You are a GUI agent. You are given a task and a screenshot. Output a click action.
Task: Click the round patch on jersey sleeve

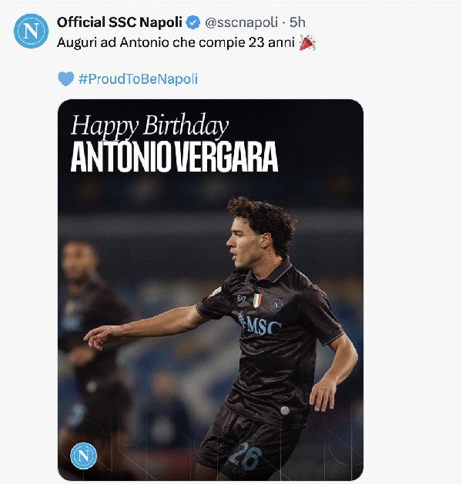click(216, 290)
